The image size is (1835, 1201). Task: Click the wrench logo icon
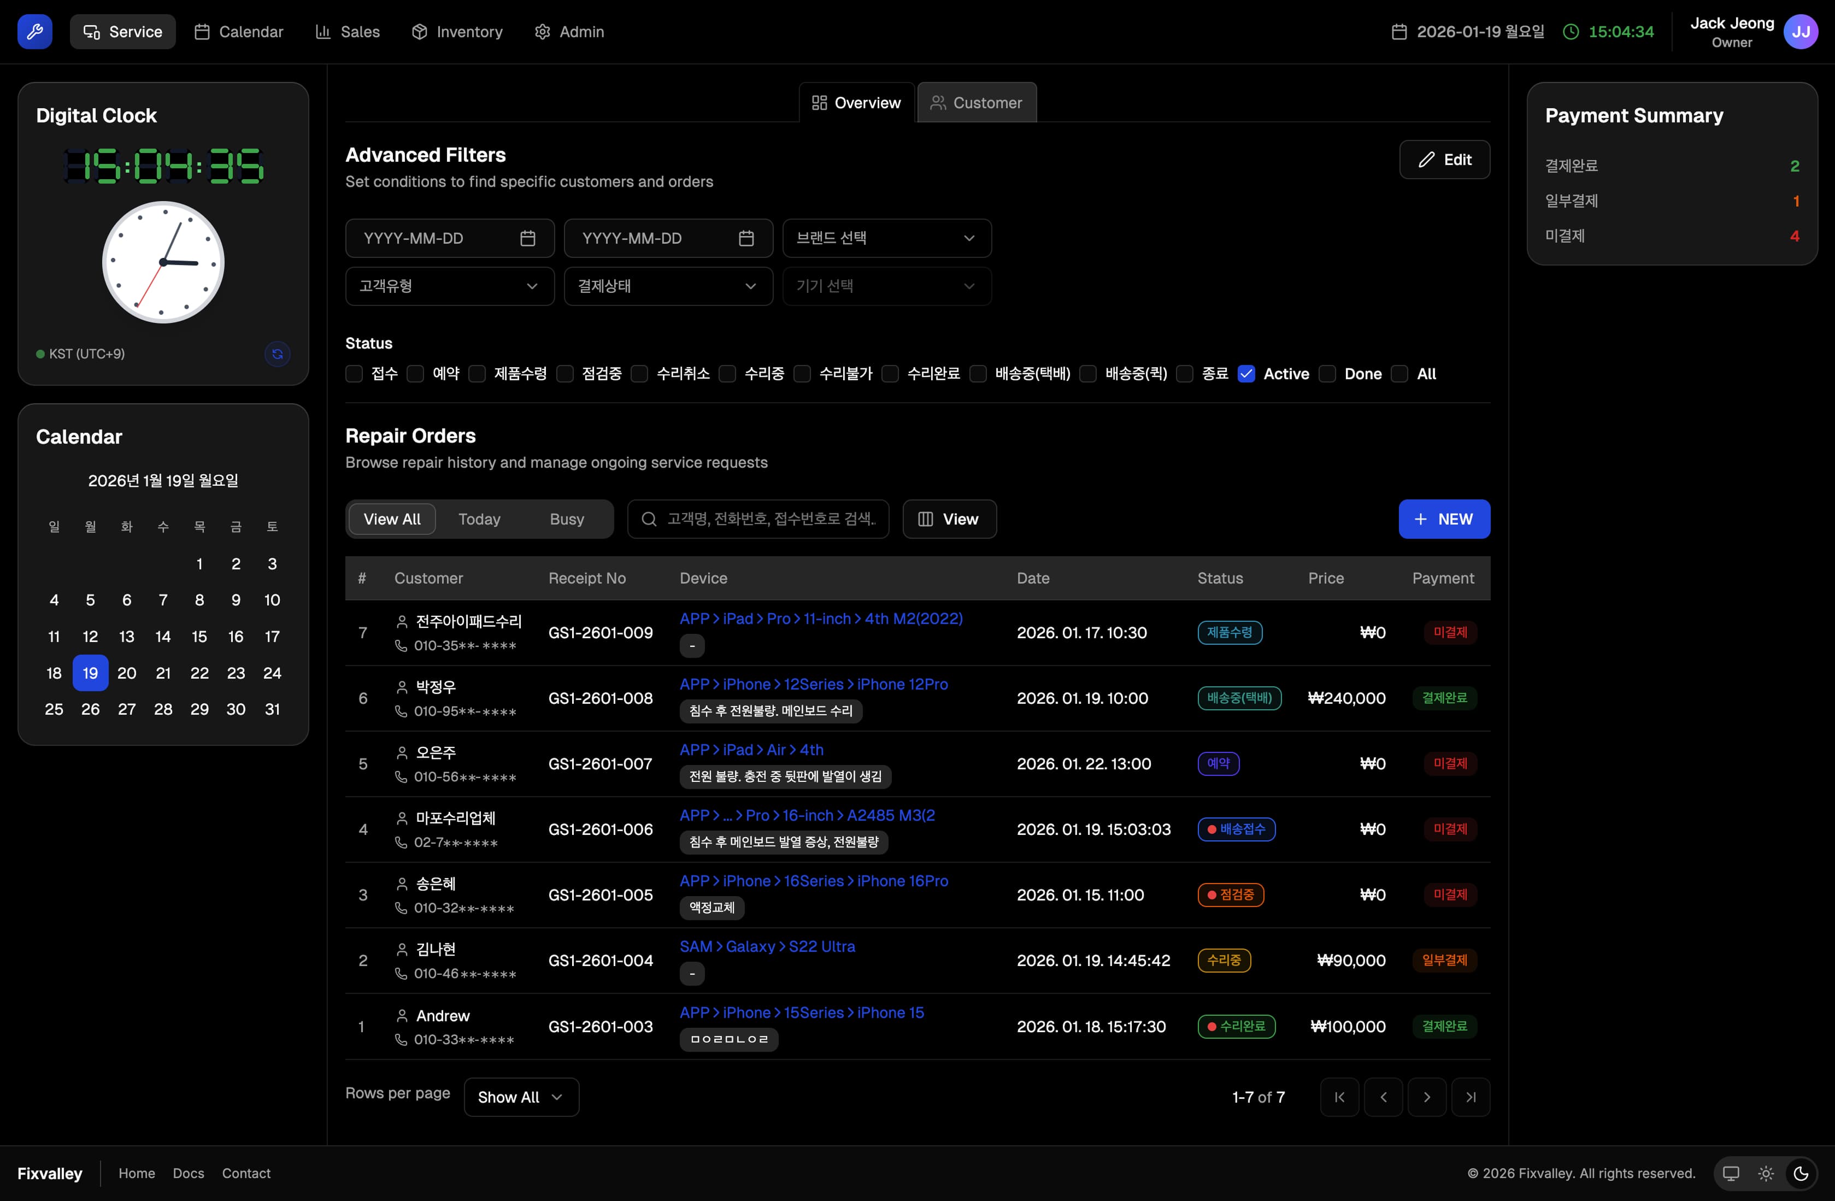[34, 32]
